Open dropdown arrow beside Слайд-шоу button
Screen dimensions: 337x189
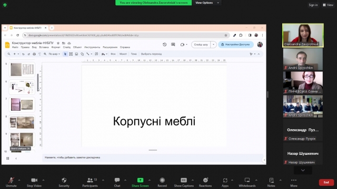(x=213, y=45)
